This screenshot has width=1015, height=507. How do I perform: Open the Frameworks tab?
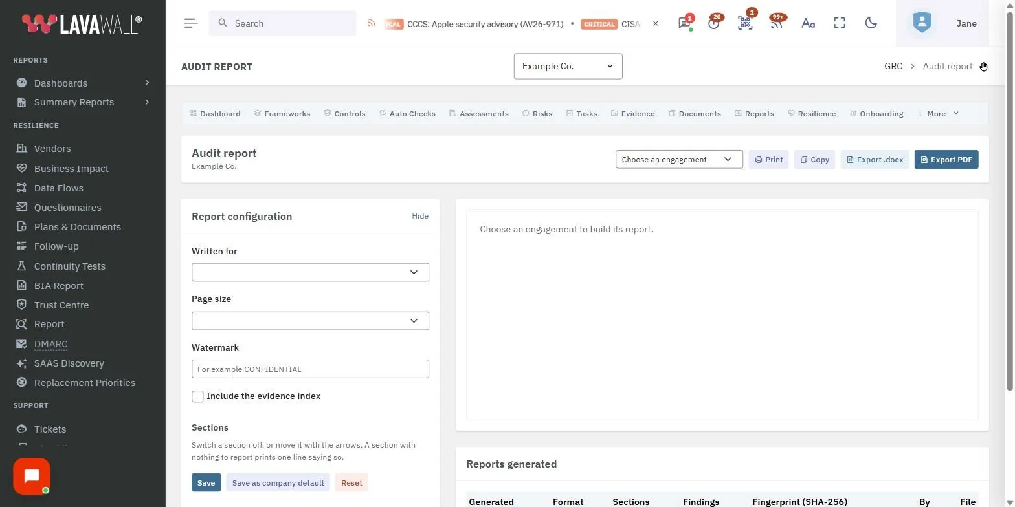[x=282, y=113]
